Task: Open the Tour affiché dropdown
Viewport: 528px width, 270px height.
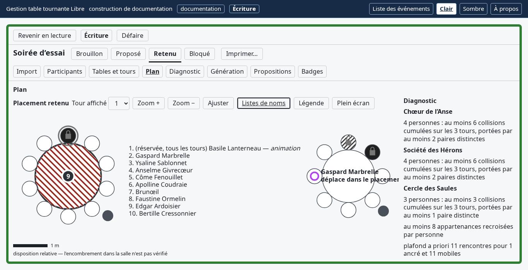Action: click(x=119, y=103)
